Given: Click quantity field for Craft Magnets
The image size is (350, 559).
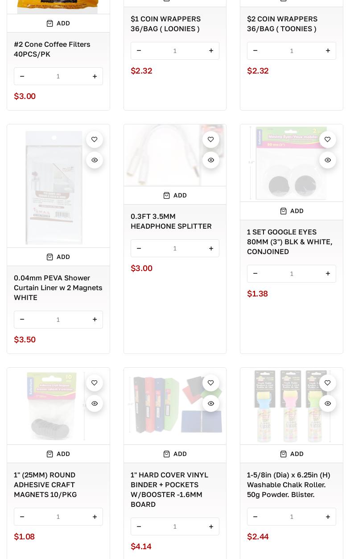Looking at the screenshot, I should (x=58, y=517).
